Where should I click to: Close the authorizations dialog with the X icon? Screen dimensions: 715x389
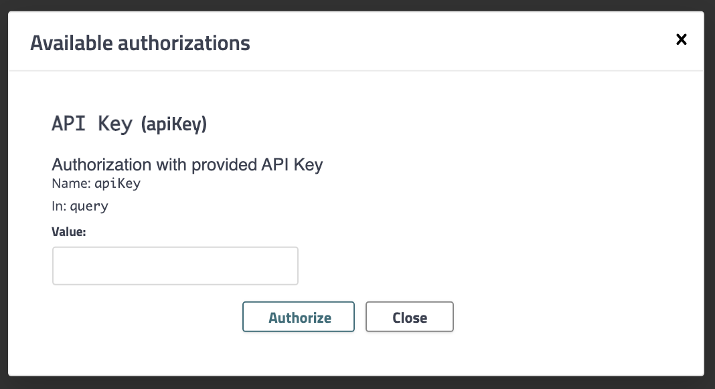coord(682,39)
